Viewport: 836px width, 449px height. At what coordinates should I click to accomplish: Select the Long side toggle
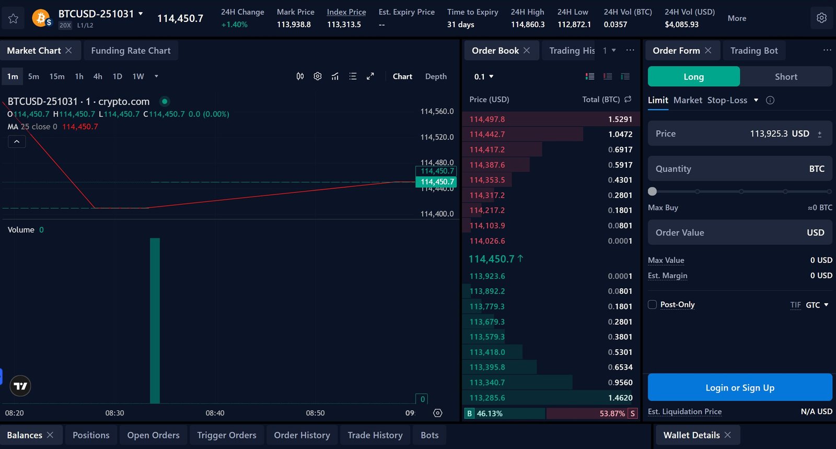694,76
